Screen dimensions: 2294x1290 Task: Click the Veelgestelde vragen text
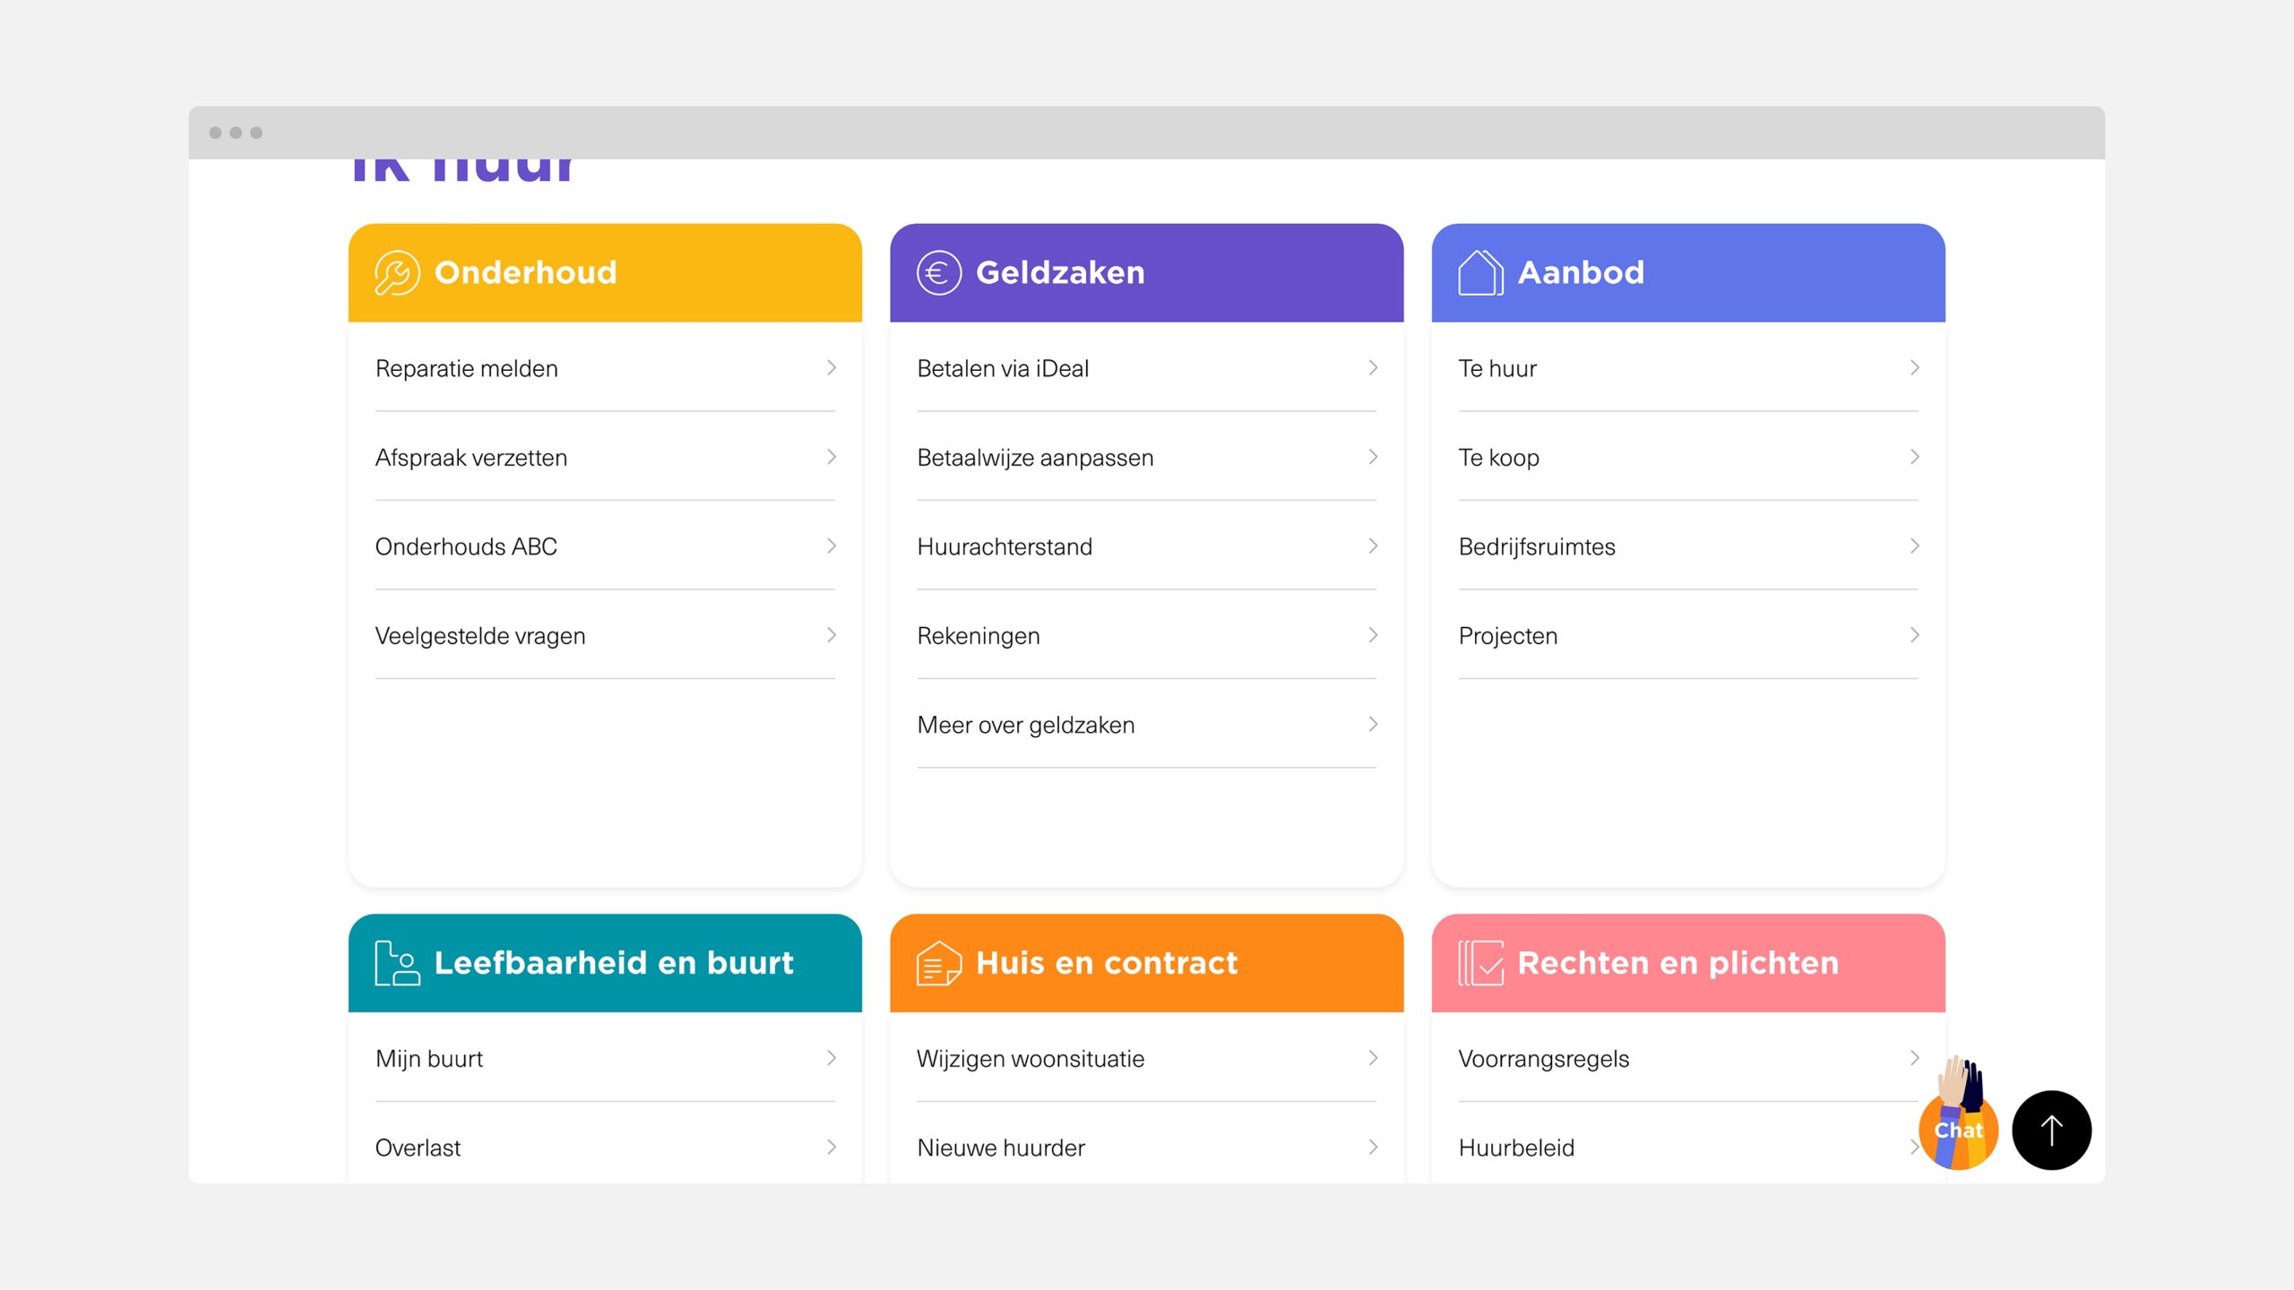[x=480, y=636]
